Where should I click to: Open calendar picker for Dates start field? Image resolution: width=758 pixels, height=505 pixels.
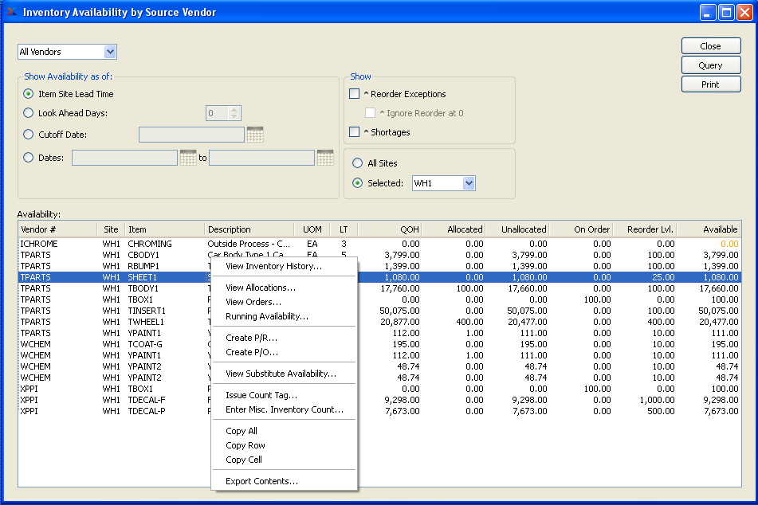(187, 158)
